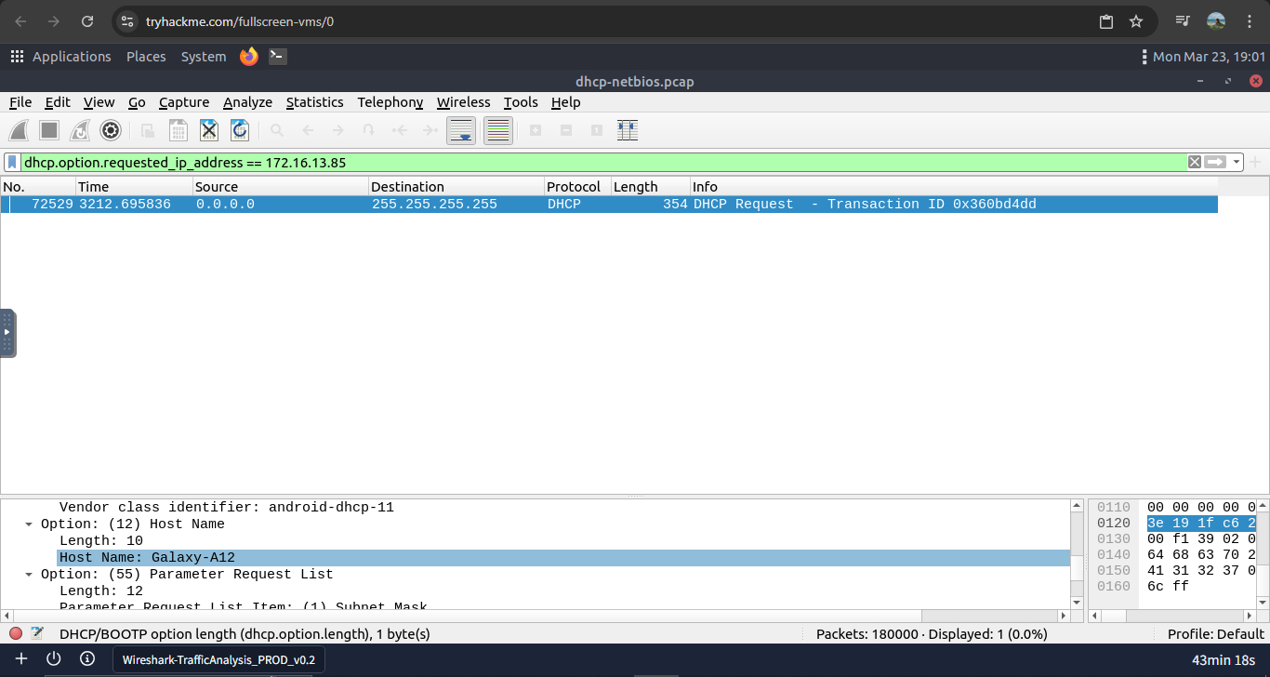Click Wireshark-TrafficAnalysis_PROD_v0.2 taskbar button

[x=219, y=660]
